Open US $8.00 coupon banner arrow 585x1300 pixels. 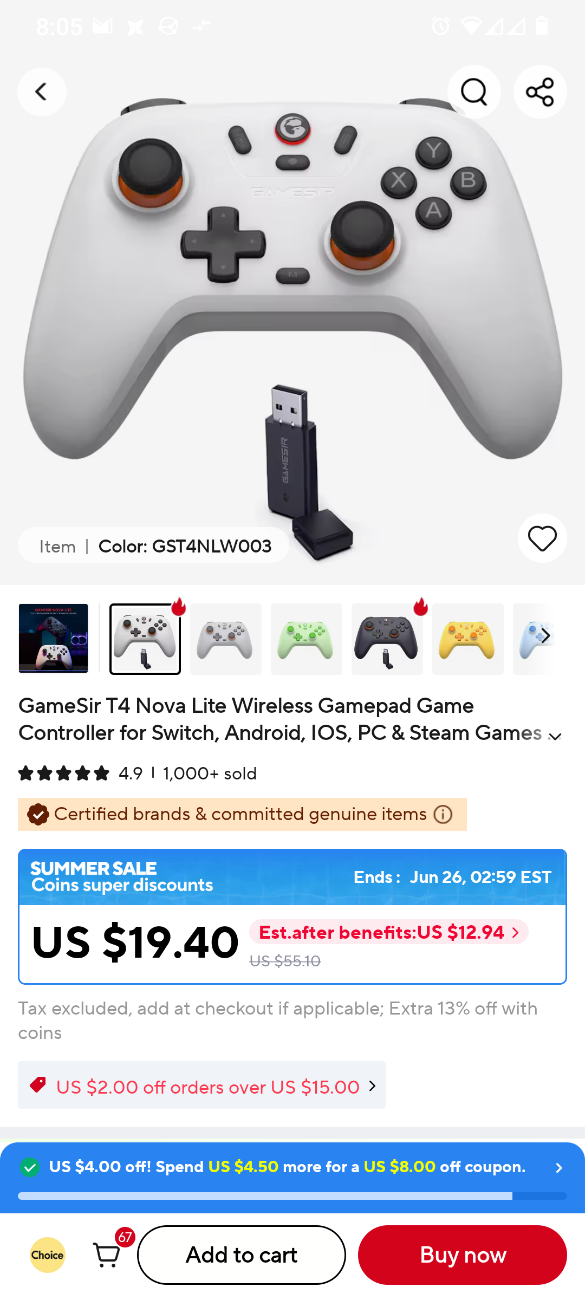pyautogui.click(x=559, y=1167)
